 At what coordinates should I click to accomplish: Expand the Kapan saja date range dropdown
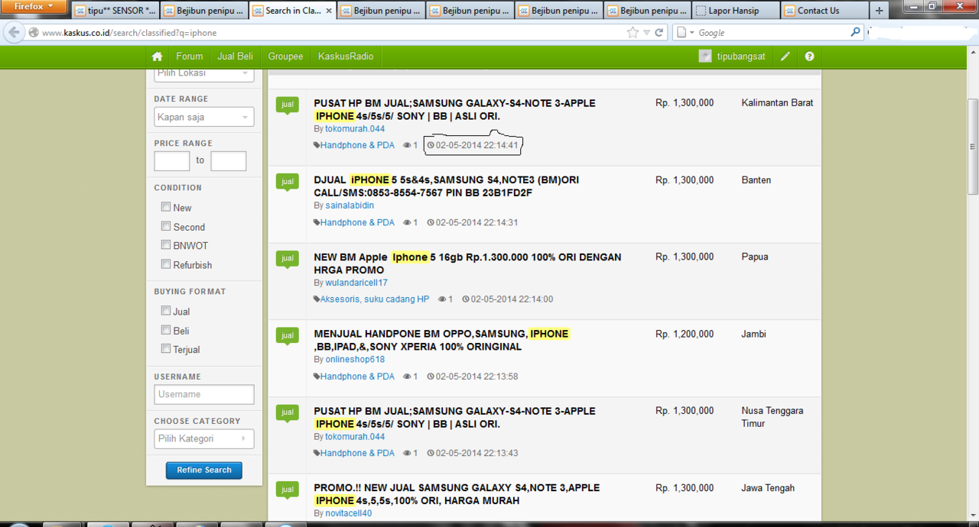(x=203, y=118)
